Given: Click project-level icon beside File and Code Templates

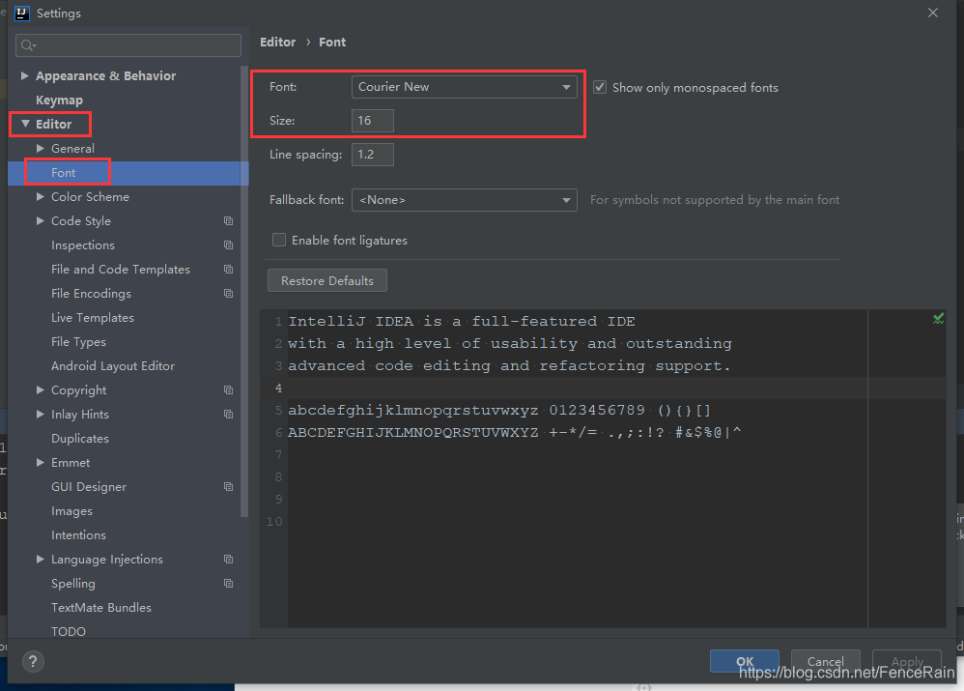Looking at the screenshot, I should 228,269.
